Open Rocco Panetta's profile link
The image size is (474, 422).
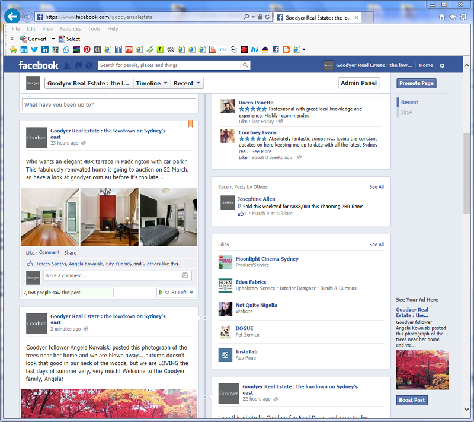pos(256,103)
